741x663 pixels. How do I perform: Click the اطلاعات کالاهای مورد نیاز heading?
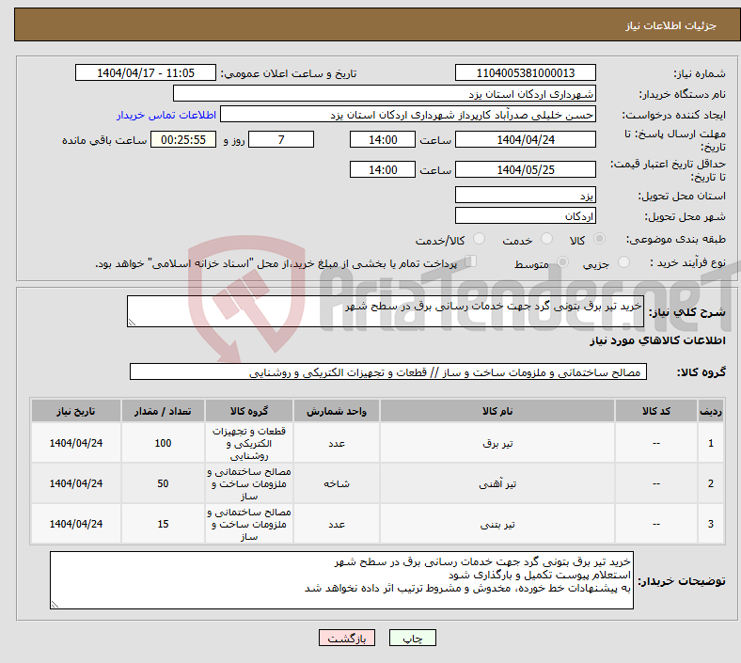coord(657,340)
